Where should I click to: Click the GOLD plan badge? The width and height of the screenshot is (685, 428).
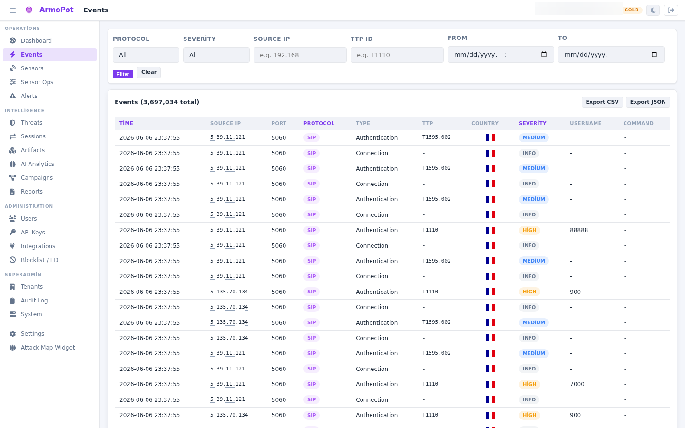pos(632,10)
